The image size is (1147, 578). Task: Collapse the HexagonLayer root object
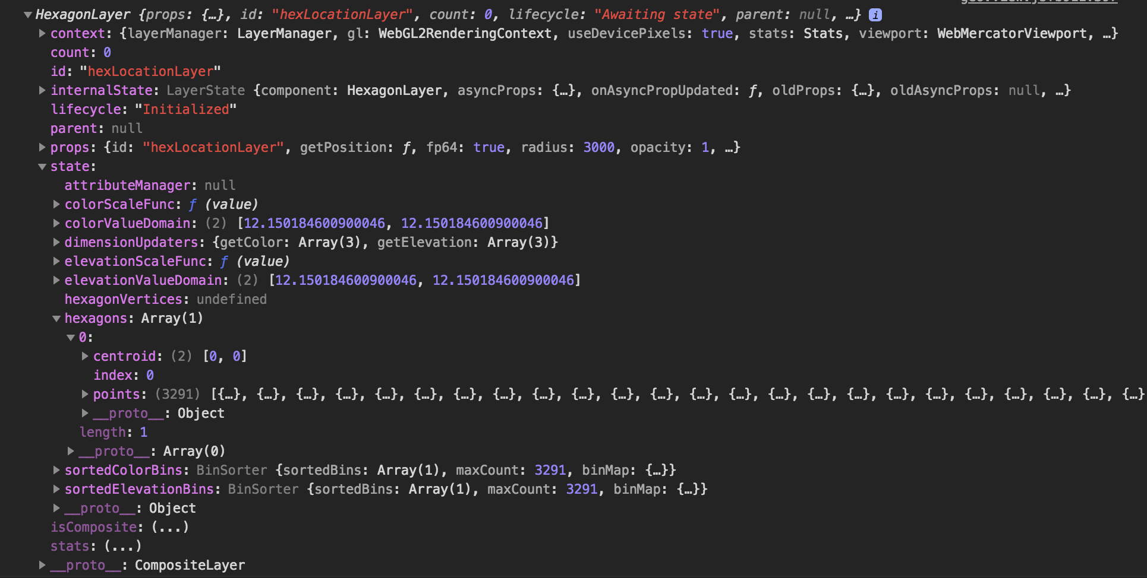[x=27, y=15]
